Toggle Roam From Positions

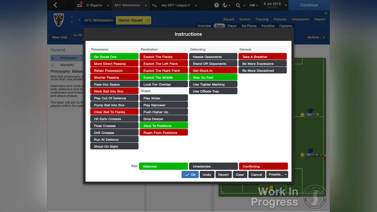coord(164,133)
